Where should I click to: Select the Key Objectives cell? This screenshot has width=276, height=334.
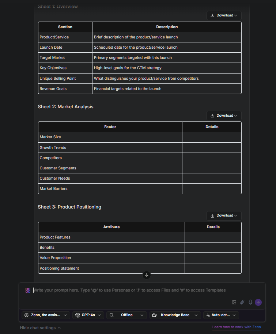coord(65,68)
